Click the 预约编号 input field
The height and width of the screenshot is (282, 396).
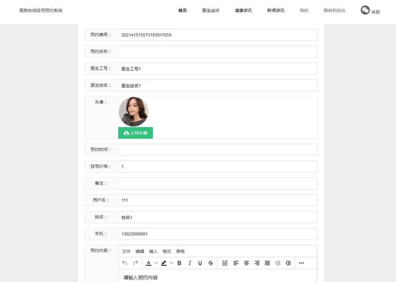click(x=218, y=35)
